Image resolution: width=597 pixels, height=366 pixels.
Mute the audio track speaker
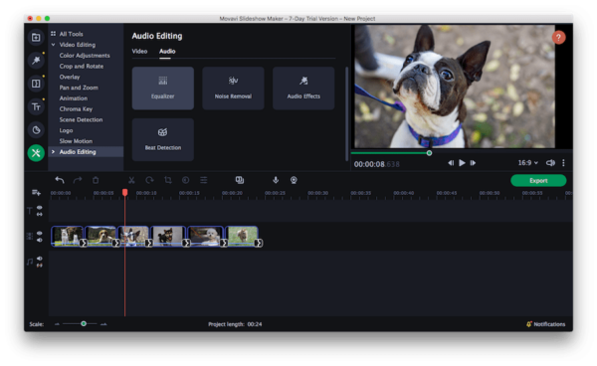click(x=39, y=259)
